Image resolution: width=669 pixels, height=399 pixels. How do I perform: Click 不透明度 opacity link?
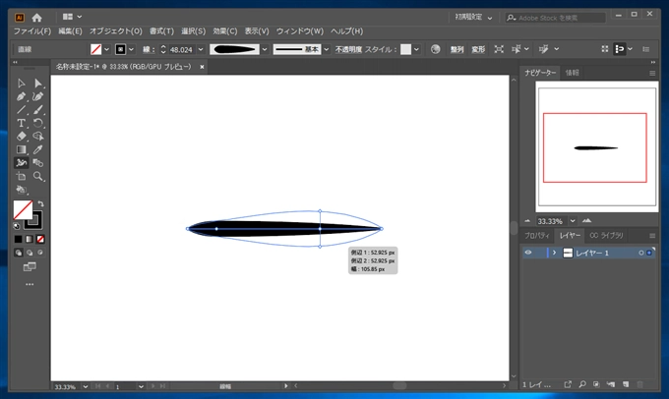point(348,49)
